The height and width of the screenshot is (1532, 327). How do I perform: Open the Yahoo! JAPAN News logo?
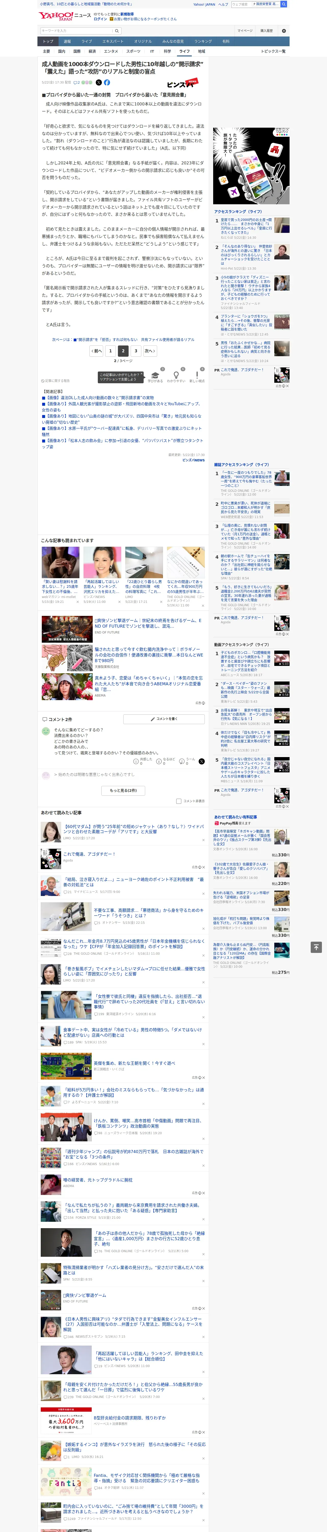click(65, 16)
